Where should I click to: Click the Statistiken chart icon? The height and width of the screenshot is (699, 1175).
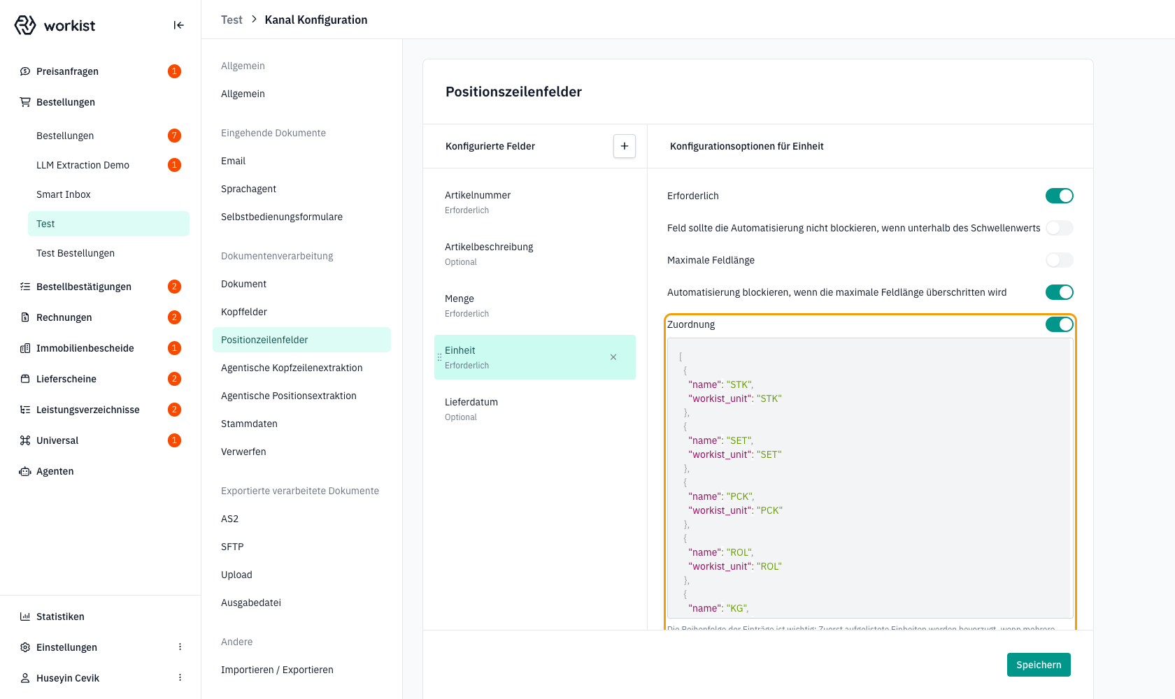(x=25, y=617)
